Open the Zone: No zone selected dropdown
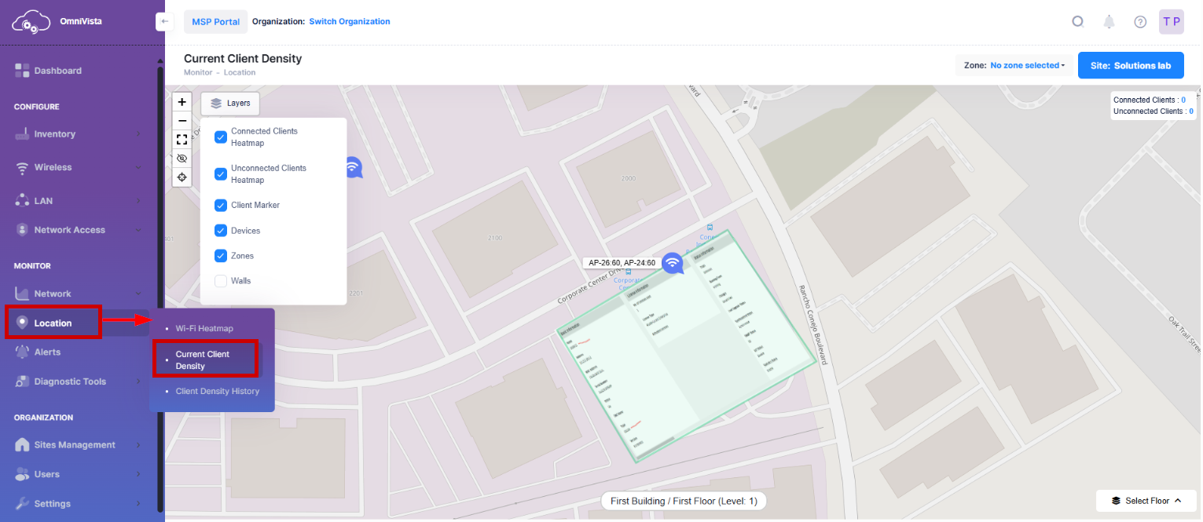Screen dimensions: 1203x522 point(1027,65)
